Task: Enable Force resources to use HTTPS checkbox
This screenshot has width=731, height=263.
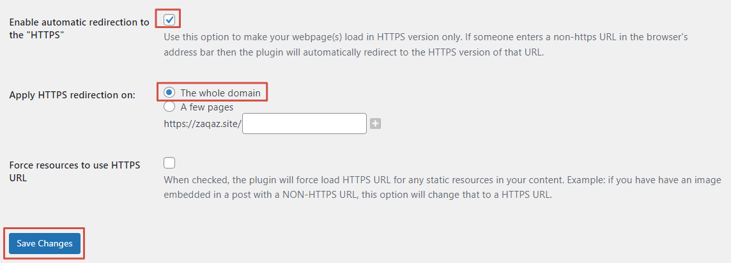Action: coord(169,162)
